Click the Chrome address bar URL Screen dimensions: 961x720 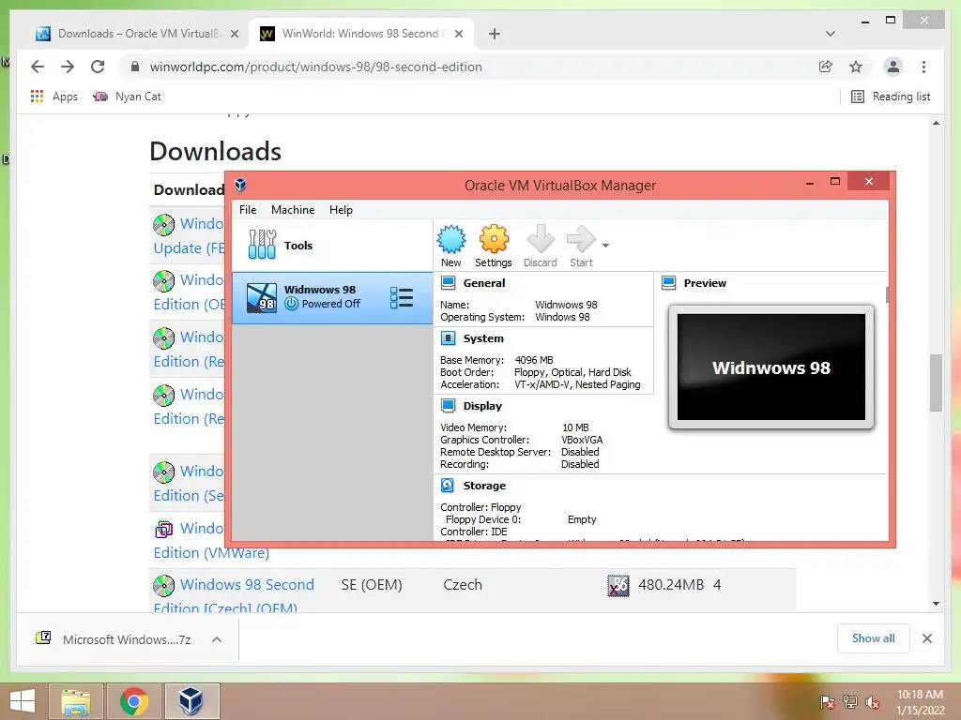[x=315, y=67]
